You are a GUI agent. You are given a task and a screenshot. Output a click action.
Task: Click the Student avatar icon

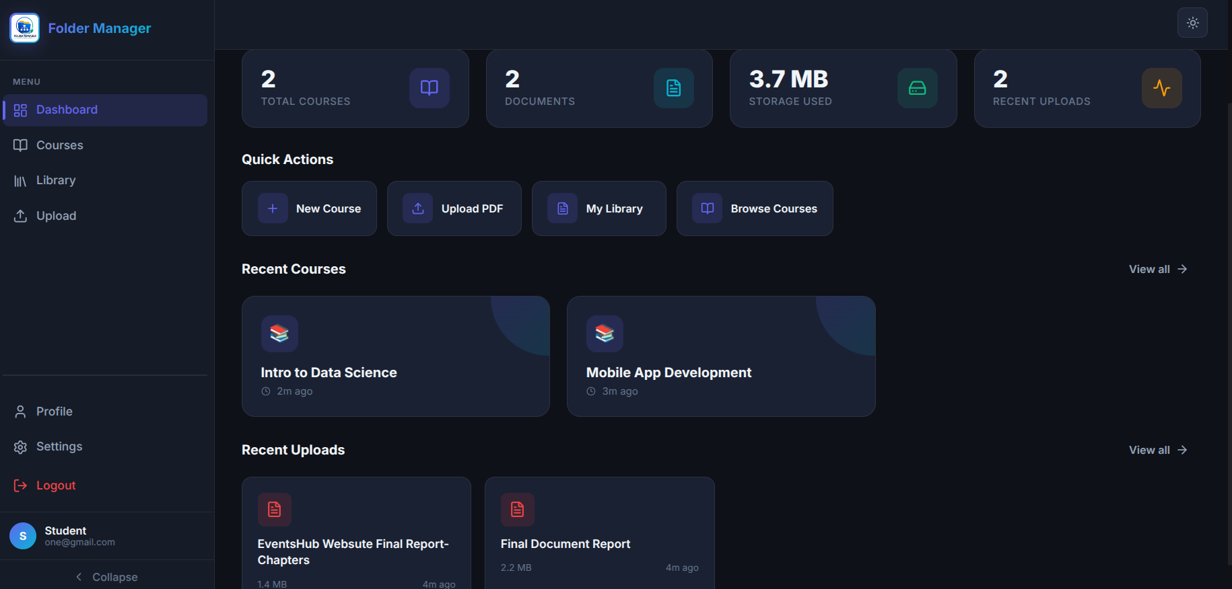pyautogui.click(x=23, y=536)
